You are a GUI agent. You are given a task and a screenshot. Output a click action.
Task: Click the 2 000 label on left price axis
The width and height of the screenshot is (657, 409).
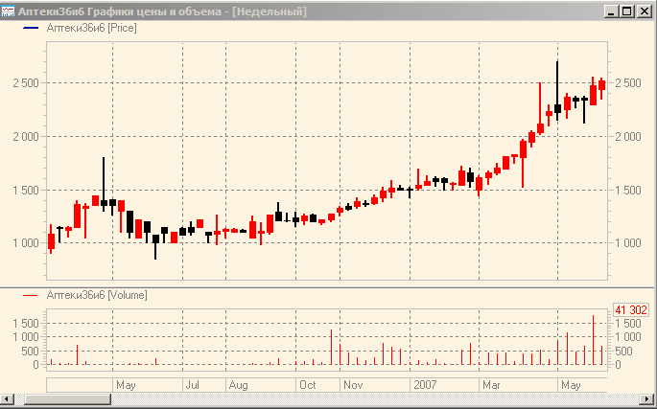pos(26,136)
